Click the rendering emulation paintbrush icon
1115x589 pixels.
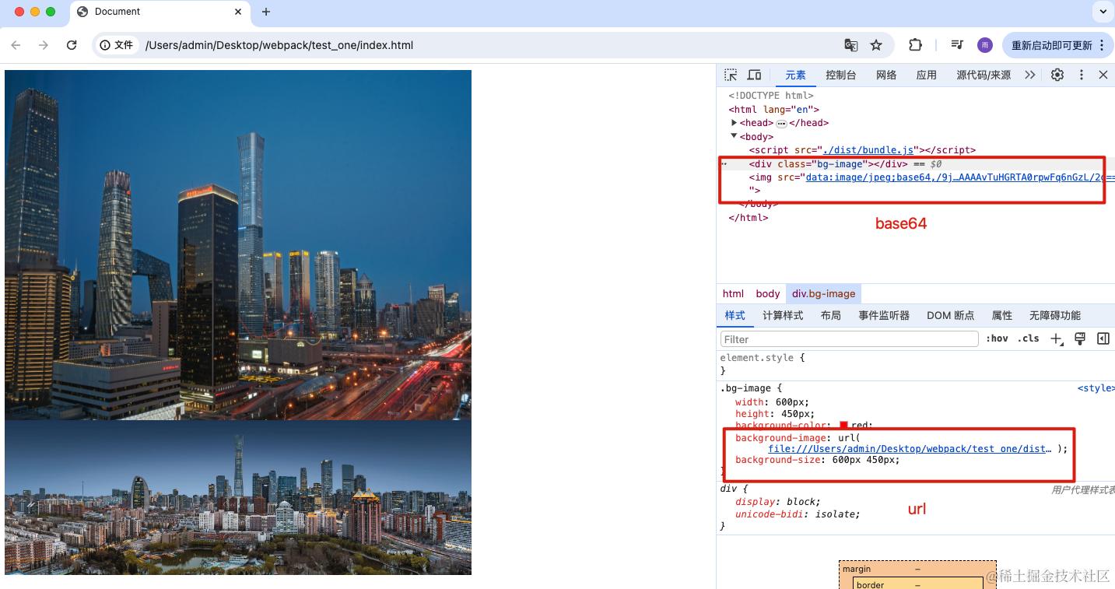pos(1080,338)
